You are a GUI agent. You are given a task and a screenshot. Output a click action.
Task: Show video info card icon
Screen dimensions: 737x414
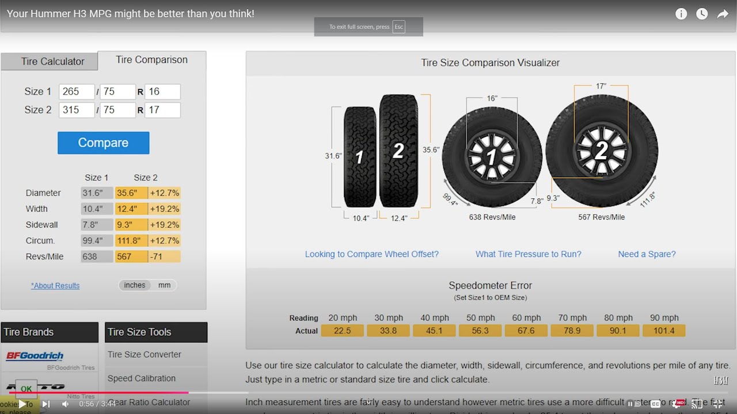681,14
